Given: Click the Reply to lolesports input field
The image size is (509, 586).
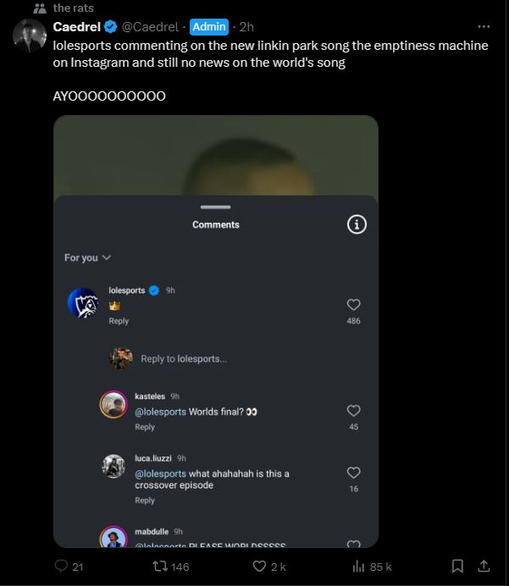Looking at the screenshot, I should 184,359.
